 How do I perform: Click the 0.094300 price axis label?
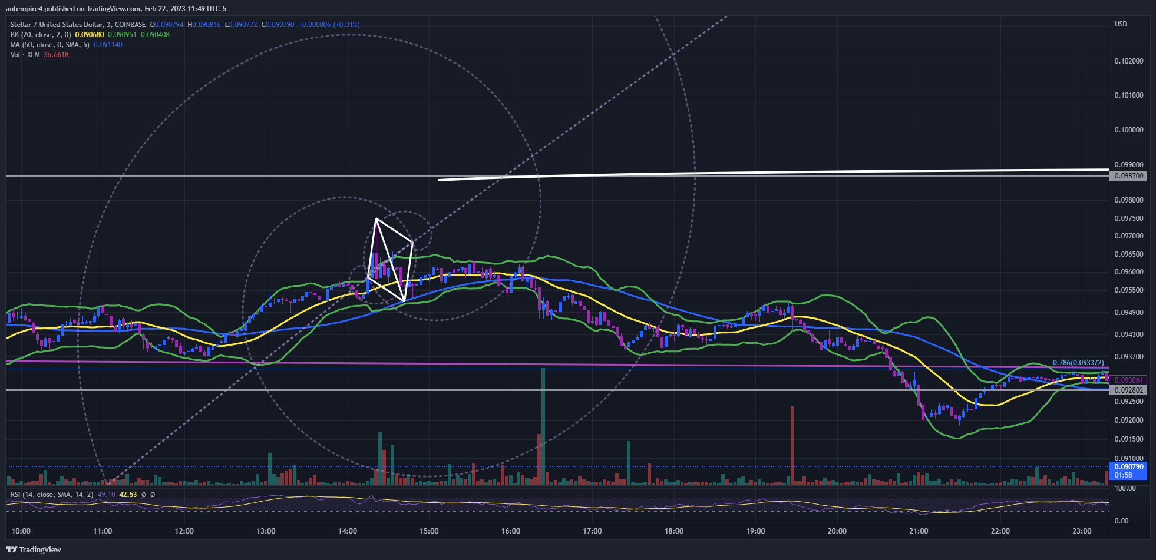pos(1129,334)
